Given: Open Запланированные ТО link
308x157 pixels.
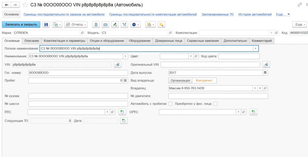Looking at the screenshot, I should point(217,14).
